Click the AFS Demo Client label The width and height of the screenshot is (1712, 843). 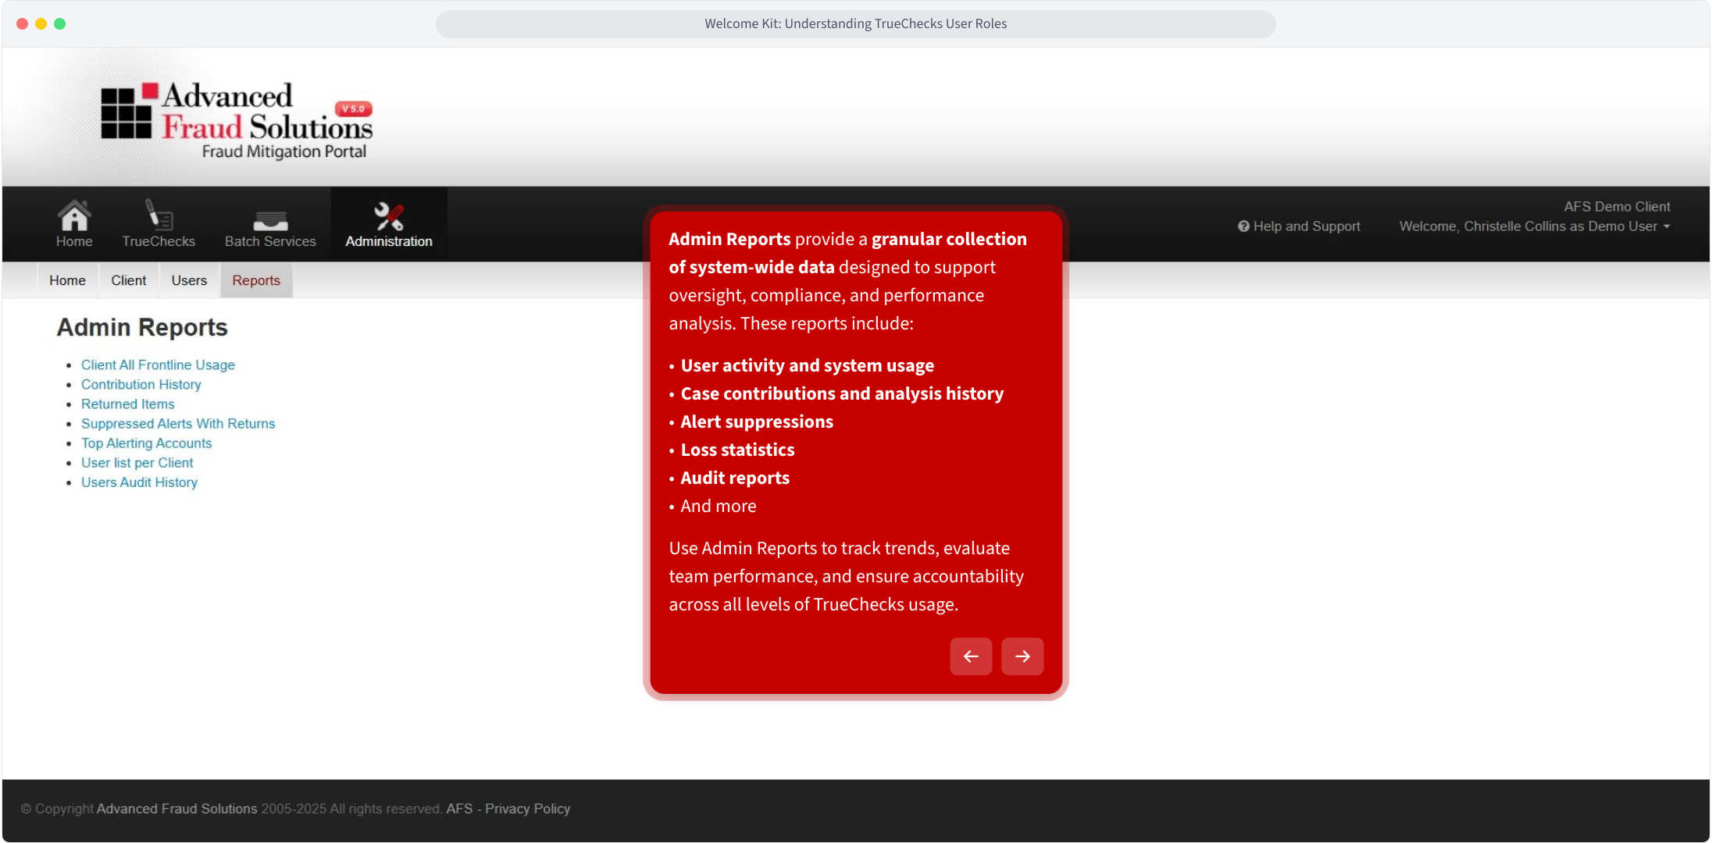(1617, 207)
